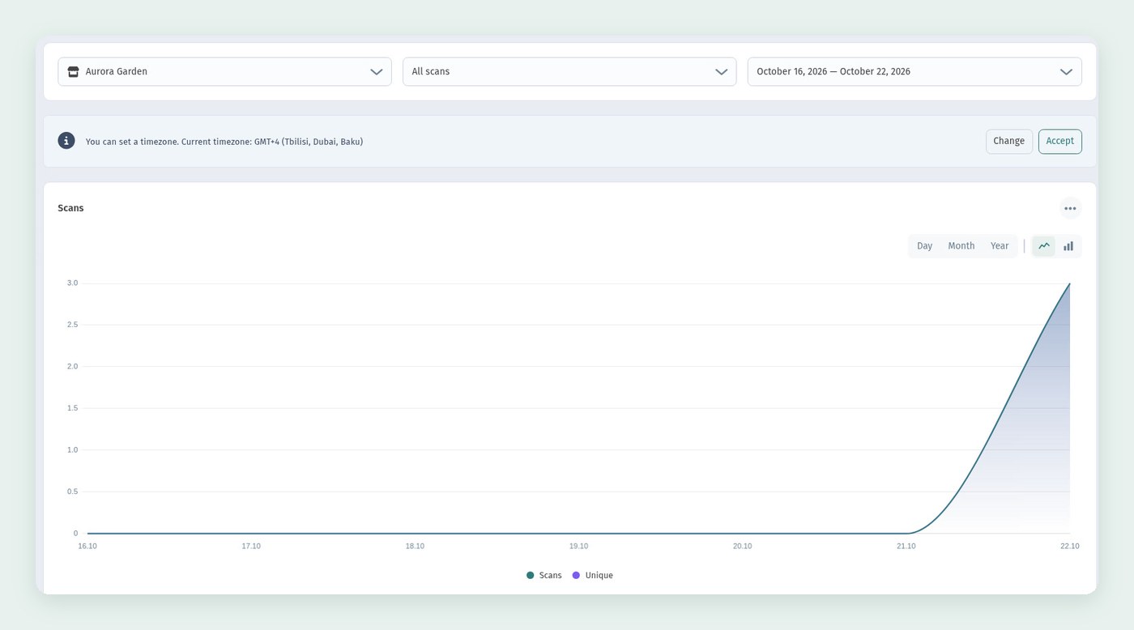Open the three-dot menu on Scans card

point(1070,208)
